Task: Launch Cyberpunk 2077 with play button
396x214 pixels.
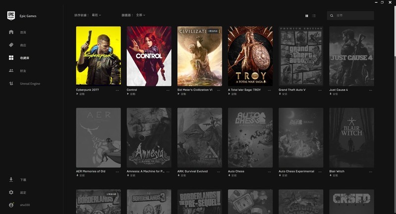Action: (x=80, y=94)
